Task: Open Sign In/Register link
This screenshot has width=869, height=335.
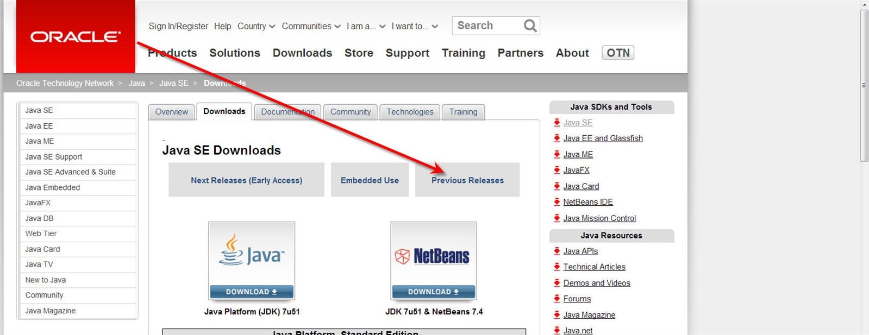Action: [178, 26]
